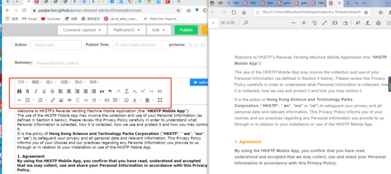Underline the selected editor text
The width and height of the screenshot is (391, 174).
(44, 91)
